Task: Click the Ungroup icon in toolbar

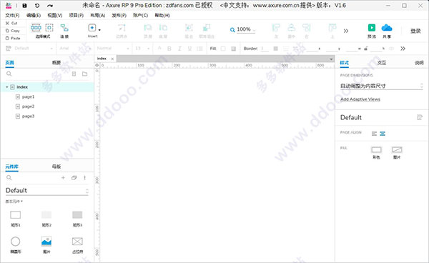Action: pos(207,28)
